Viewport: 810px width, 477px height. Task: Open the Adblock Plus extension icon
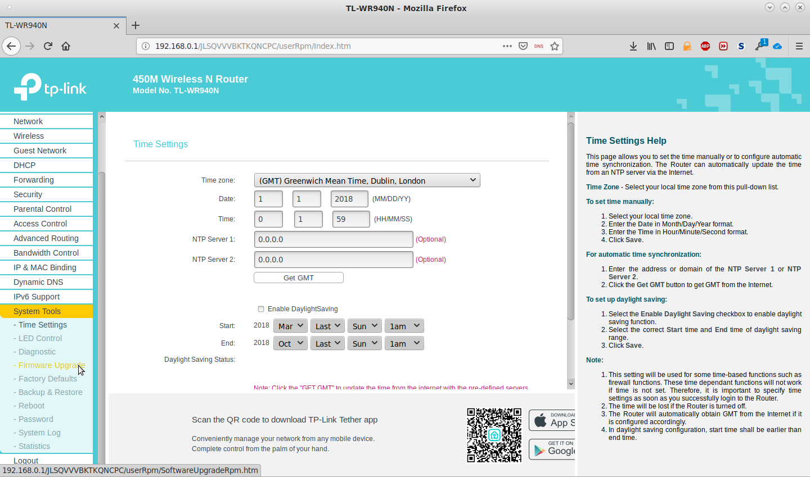[705, 46]
